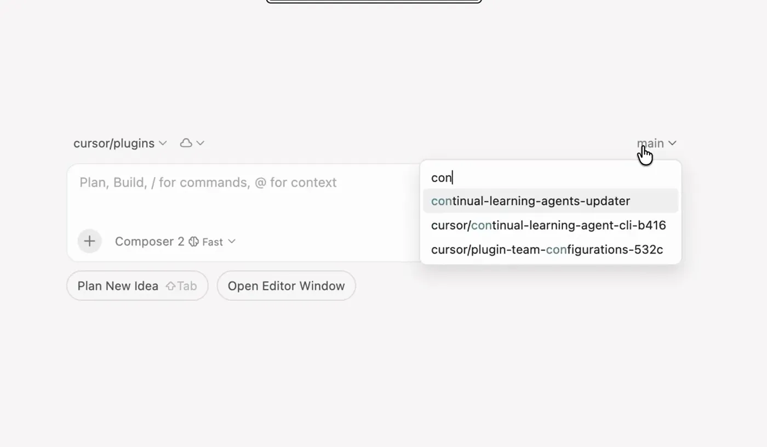Screen dimensions: 767x447
Task: Click the chevron beside cursor/plugins
Action: point(163,143)
